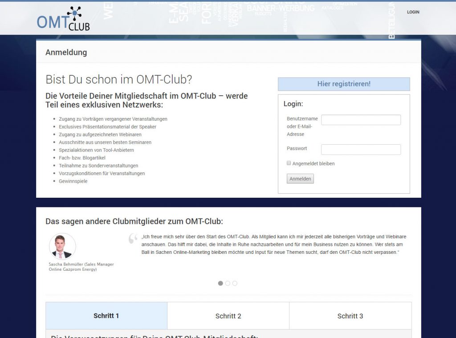This screenshot has width=456, height=338.
Task: Show the second testimonial via middle dot
Action: coord(228,283)
